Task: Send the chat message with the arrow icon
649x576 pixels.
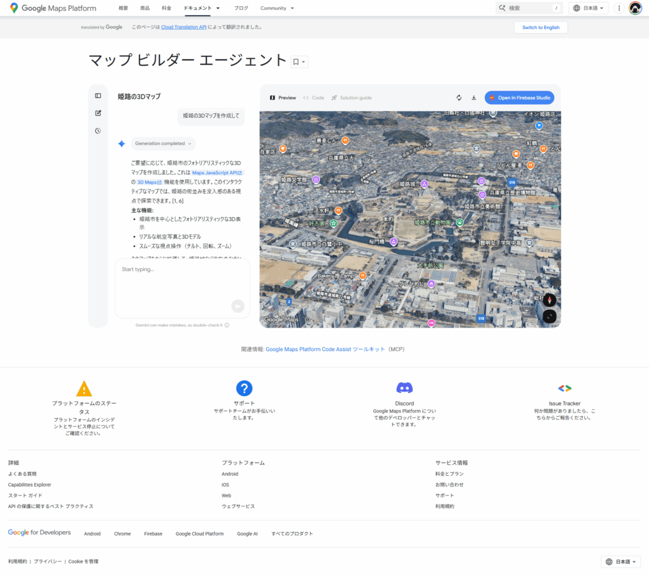Action: coord(237,306)
